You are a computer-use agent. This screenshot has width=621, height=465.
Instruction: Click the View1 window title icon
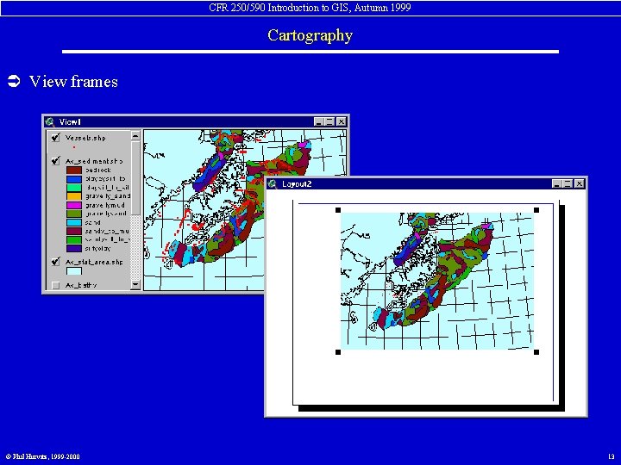50,121
